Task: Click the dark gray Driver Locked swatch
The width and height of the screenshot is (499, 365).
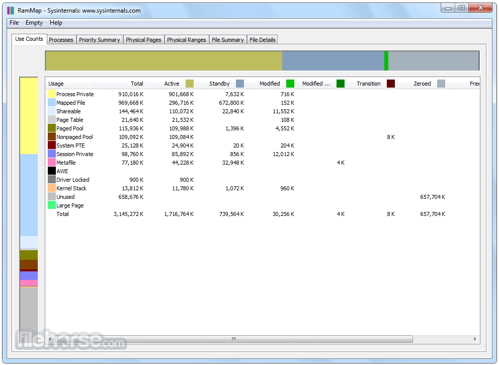Action: pyautogui.click(x=51, y=180)
